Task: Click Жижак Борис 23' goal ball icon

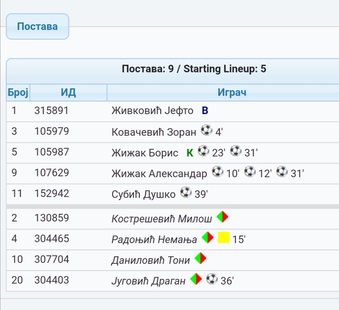Action: (x=203, y=151)
